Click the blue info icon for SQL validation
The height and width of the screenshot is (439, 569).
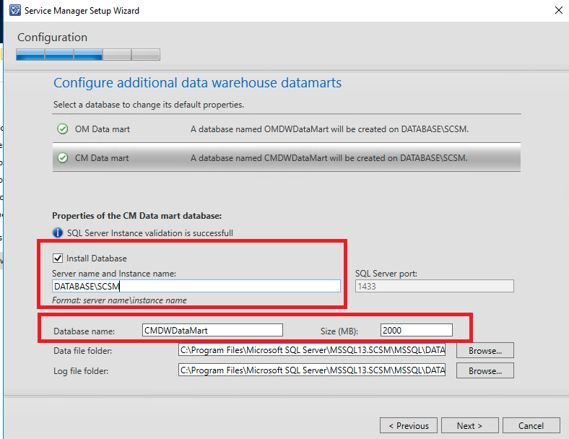pos(58,232)
